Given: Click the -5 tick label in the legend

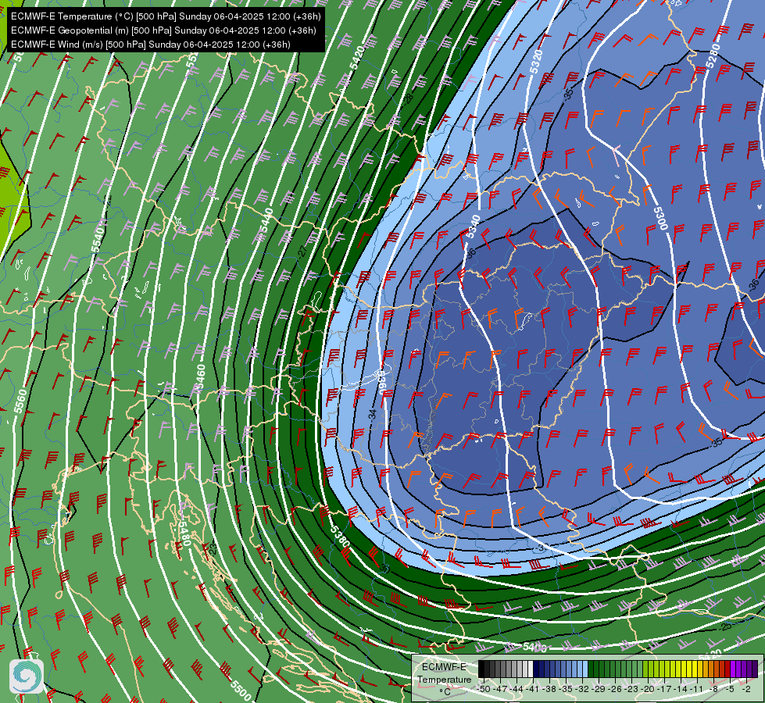Looking at the screenshot, I should 731,689.
